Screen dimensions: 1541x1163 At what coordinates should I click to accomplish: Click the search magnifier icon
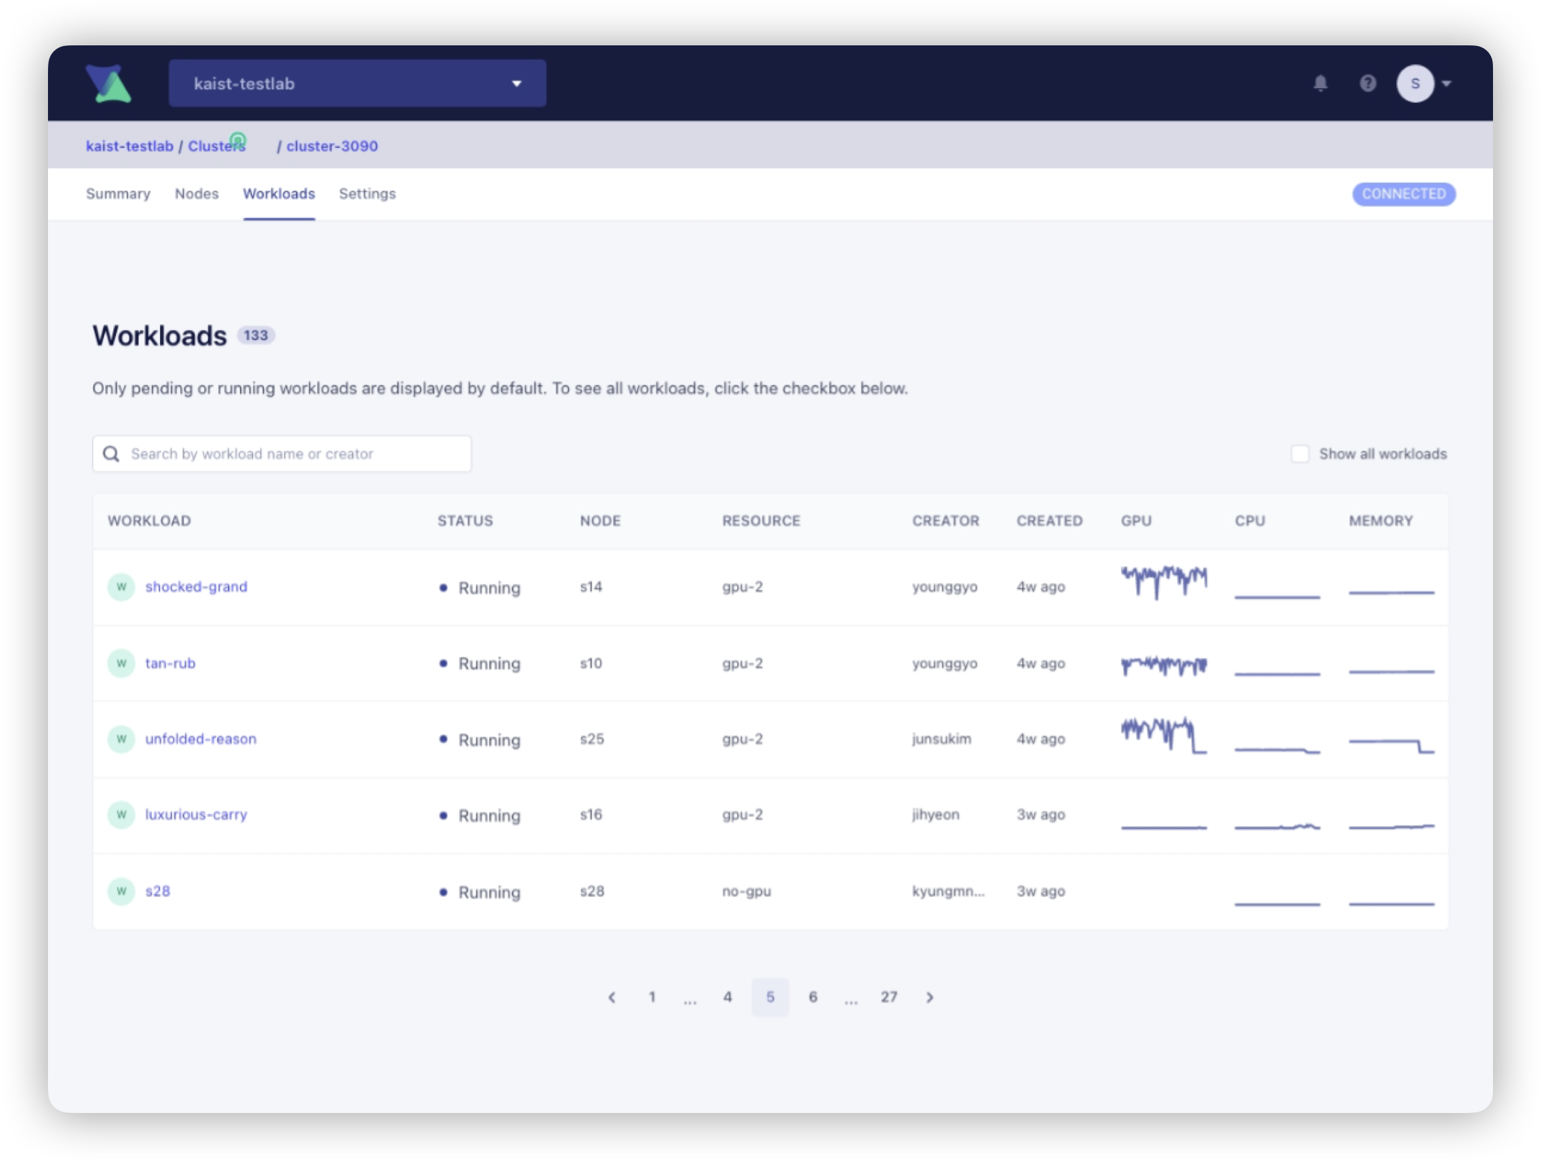tap(111, 454)
